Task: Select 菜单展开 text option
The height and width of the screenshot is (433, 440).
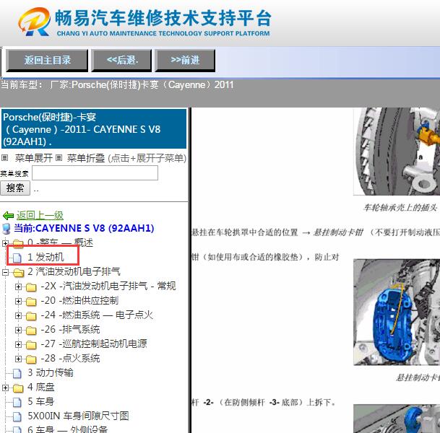Action: click(x=34, y=158)
